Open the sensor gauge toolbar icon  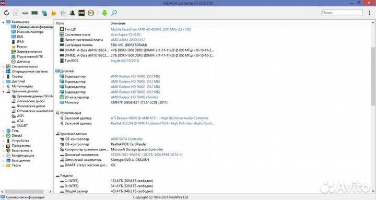(91, 13)
